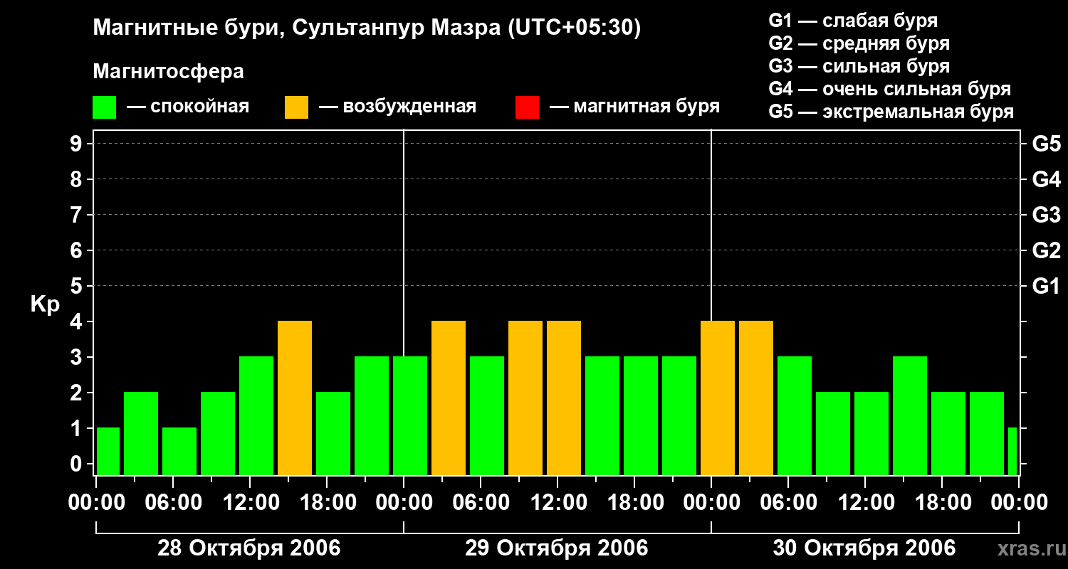
Task: Click the 'G2' label on the right axis
Action: 1046,250
